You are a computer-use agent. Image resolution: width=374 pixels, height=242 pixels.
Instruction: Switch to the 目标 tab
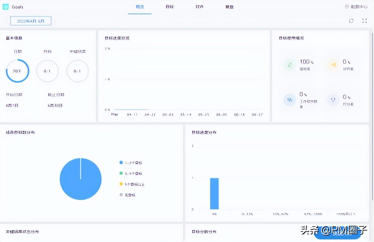(x=170, y=7)
